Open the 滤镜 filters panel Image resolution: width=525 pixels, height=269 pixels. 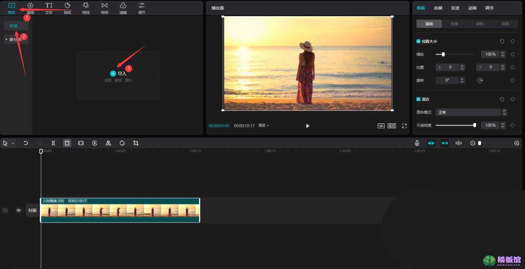click(x=123, y=8)
